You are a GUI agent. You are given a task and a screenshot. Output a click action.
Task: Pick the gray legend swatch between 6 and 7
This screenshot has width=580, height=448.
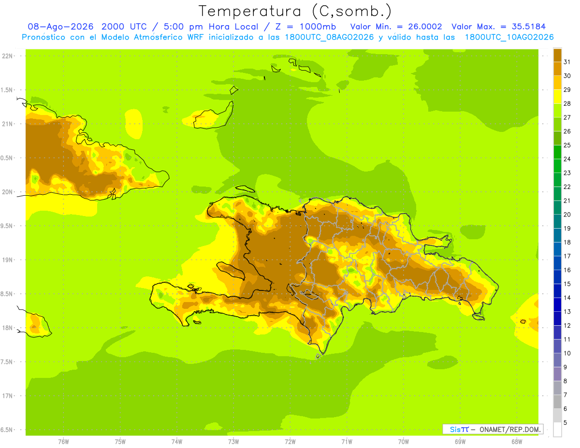(x=557, y=402)
